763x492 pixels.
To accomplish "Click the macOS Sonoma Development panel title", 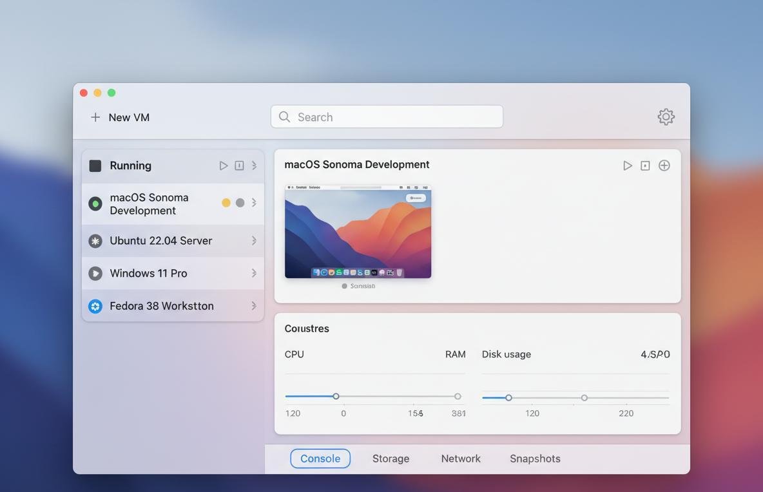I will [x=356, y=164].
